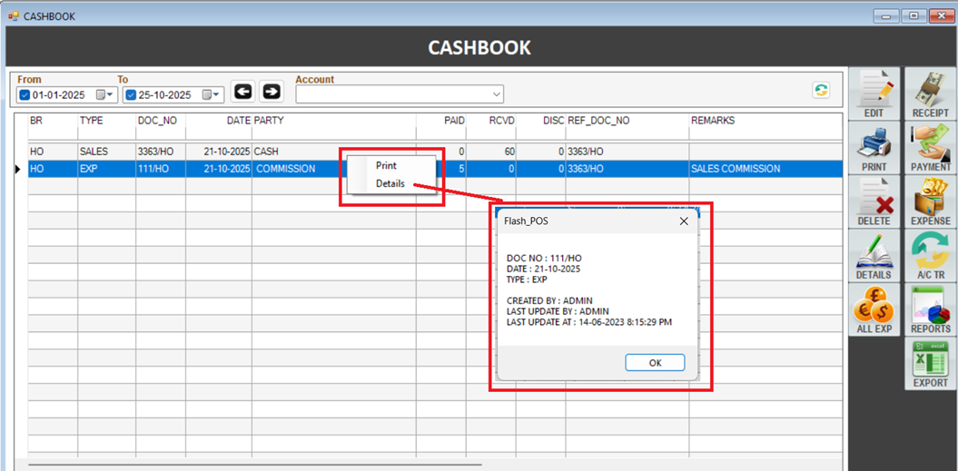
Task: Maximize the CASHBOOK window
Action: coord(914,16)
